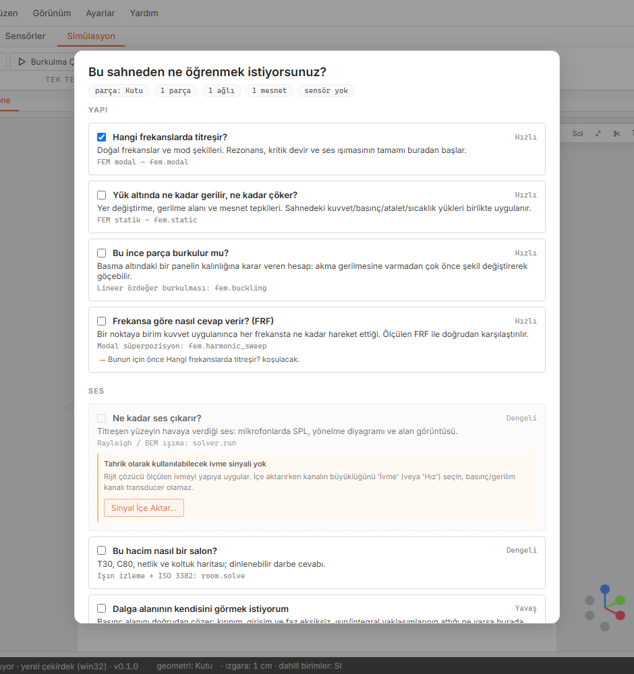
Task: Click the "Sinyal İçe Aktar..." button
Action: (x=144, y=508)
